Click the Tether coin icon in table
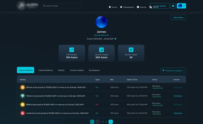The height and width of the screenshot is (124, 203). 22,96
